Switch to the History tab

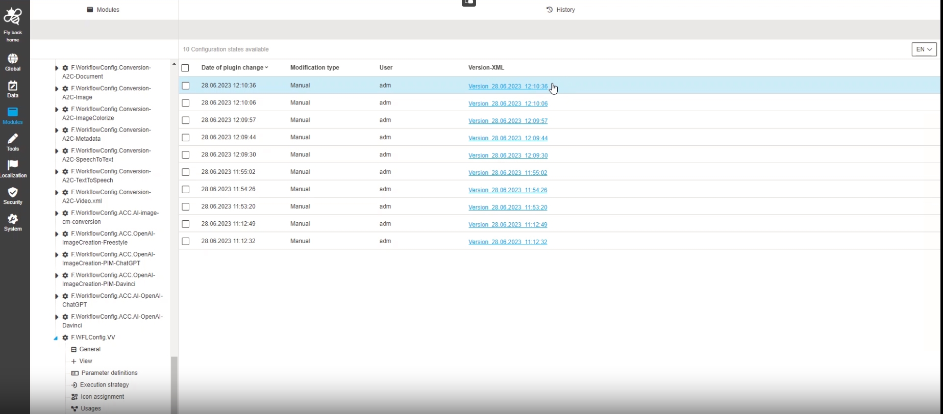coord(560,10)
